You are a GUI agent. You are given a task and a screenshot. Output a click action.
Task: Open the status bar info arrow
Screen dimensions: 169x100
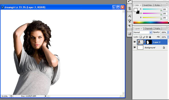45,96
